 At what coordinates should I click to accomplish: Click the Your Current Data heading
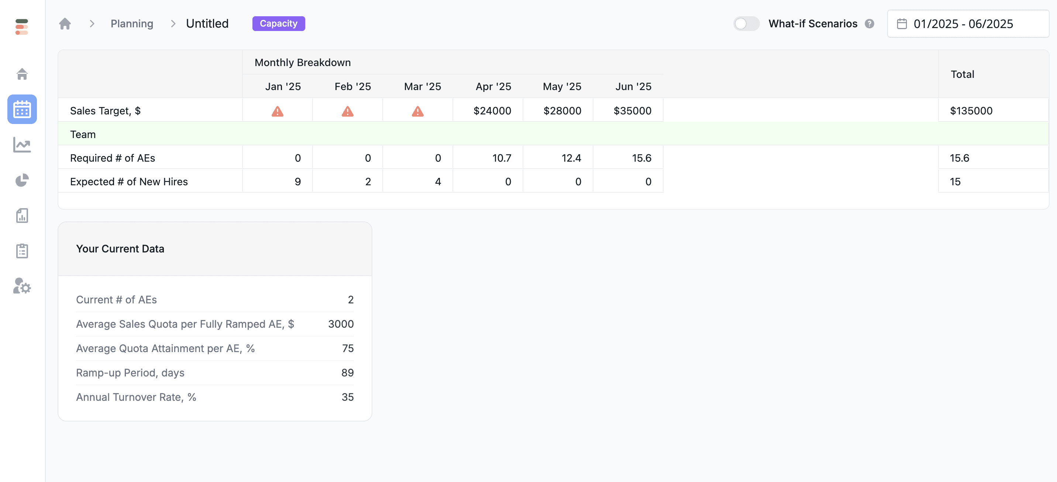(120, 249)
